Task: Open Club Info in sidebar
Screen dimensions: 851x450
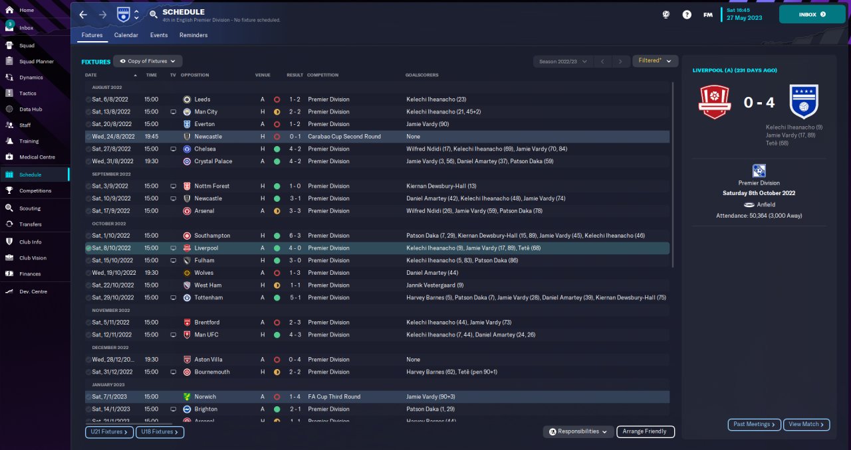Action: [31, 242]
